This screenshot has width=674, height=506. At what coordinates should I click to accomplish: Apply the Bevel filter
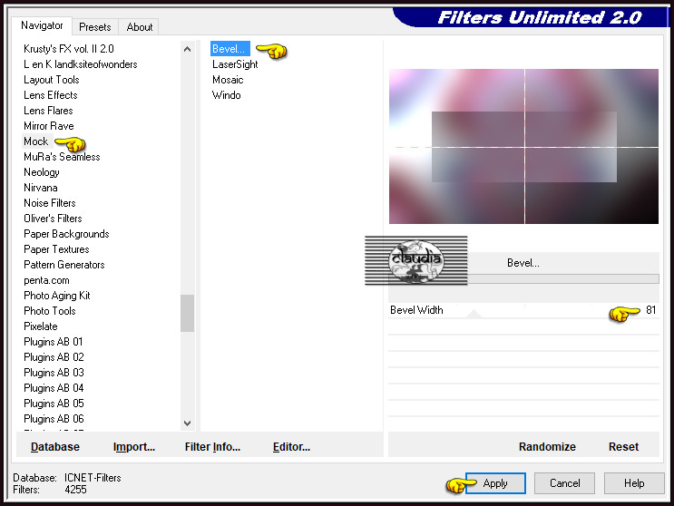pos(495,483)
